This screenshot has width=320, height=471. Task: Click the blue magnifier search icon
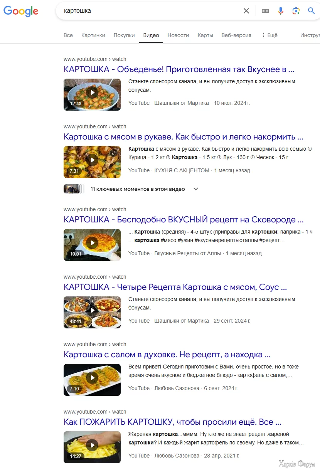pyautogui.click(x=312, y=11)
